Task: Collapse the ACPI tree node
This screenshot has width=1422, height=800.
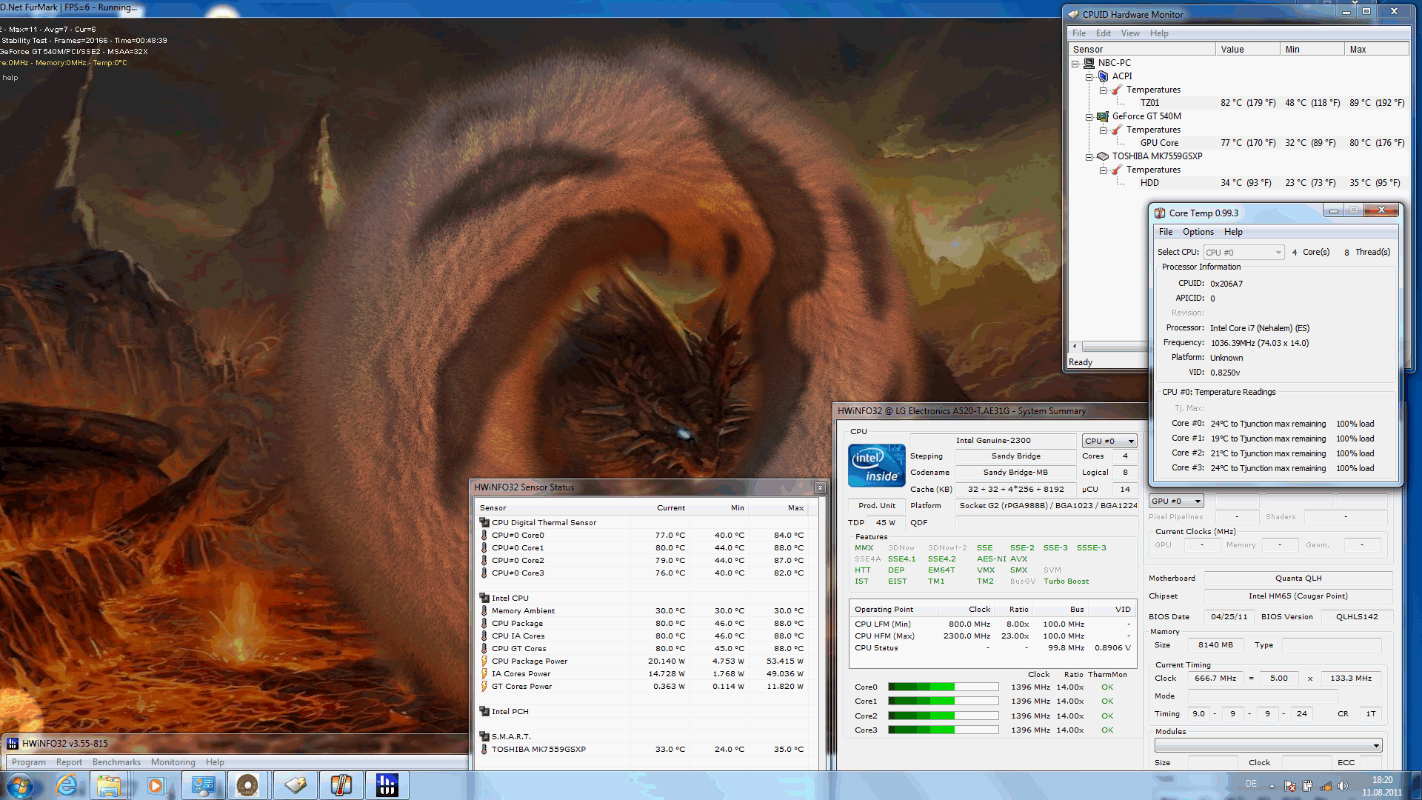Action: coord(1089,77)
